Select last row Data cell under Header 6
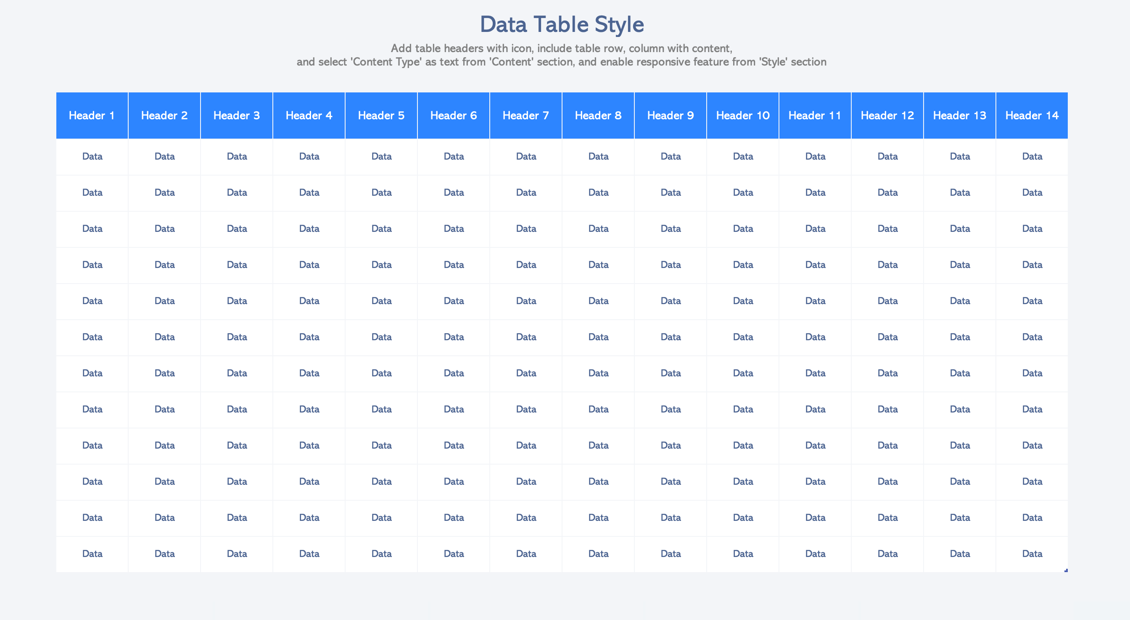The height and width of the screenshot is (620, 1130). [x=454, y=554]
